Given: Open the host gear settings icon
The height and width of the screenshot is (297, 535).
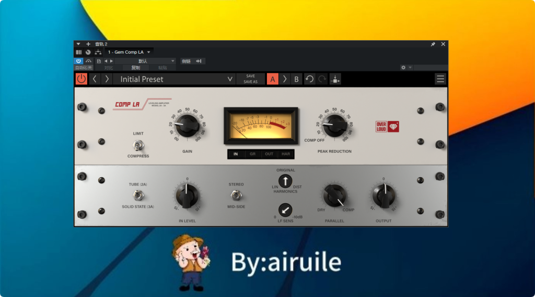Looking at the screenshot, I should [403, 68].
